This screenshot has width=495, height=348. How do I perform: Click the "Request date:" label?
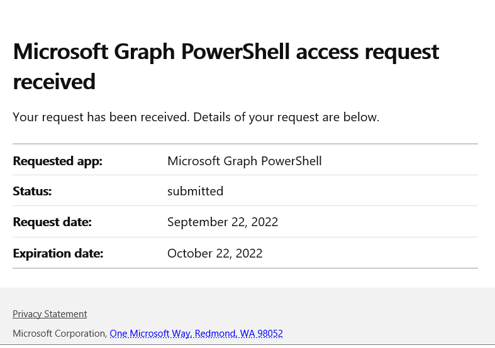[x=52, y=222]
